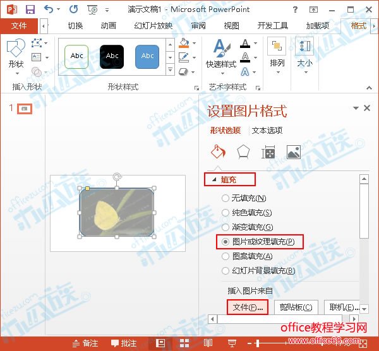The image size is (379, 351).
Task: Click the 联机(E)... button
Action: [342, 307]
